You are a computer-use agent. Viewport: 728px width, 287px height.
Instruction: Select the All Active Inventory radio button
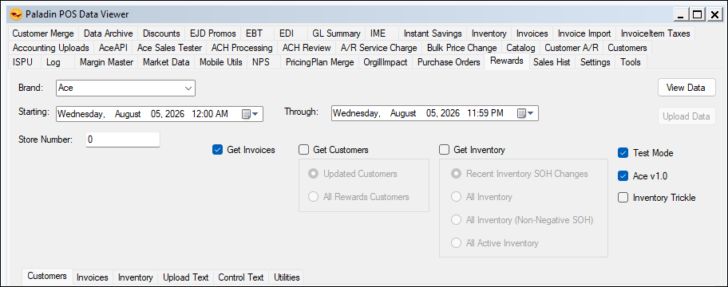[457, 243]
